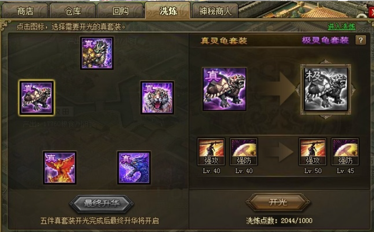This screenshot has width=374, height=232.
Task: Click the greyed 极 turtle upgrade preview
Action: tap(325, 89)
